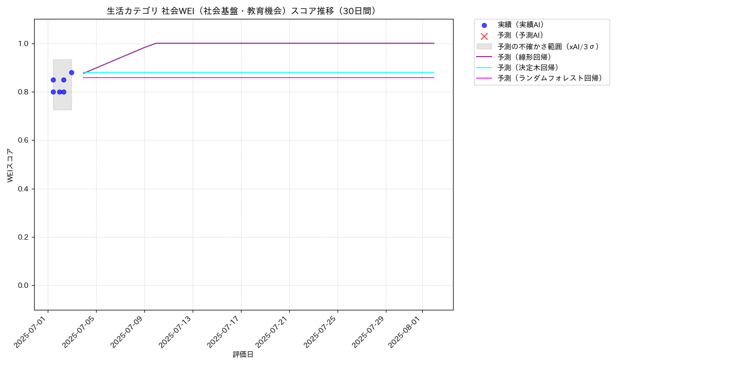735x367 pixels.
Task: Click legend entry 予測の不確かさ範囲（xAI/3σ）
Action: 549,46
